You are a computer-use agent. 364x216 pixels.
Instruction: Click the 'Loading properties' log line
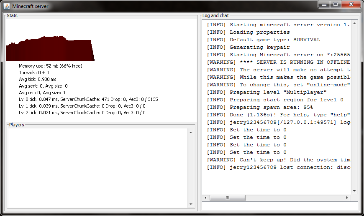(249, 32)
